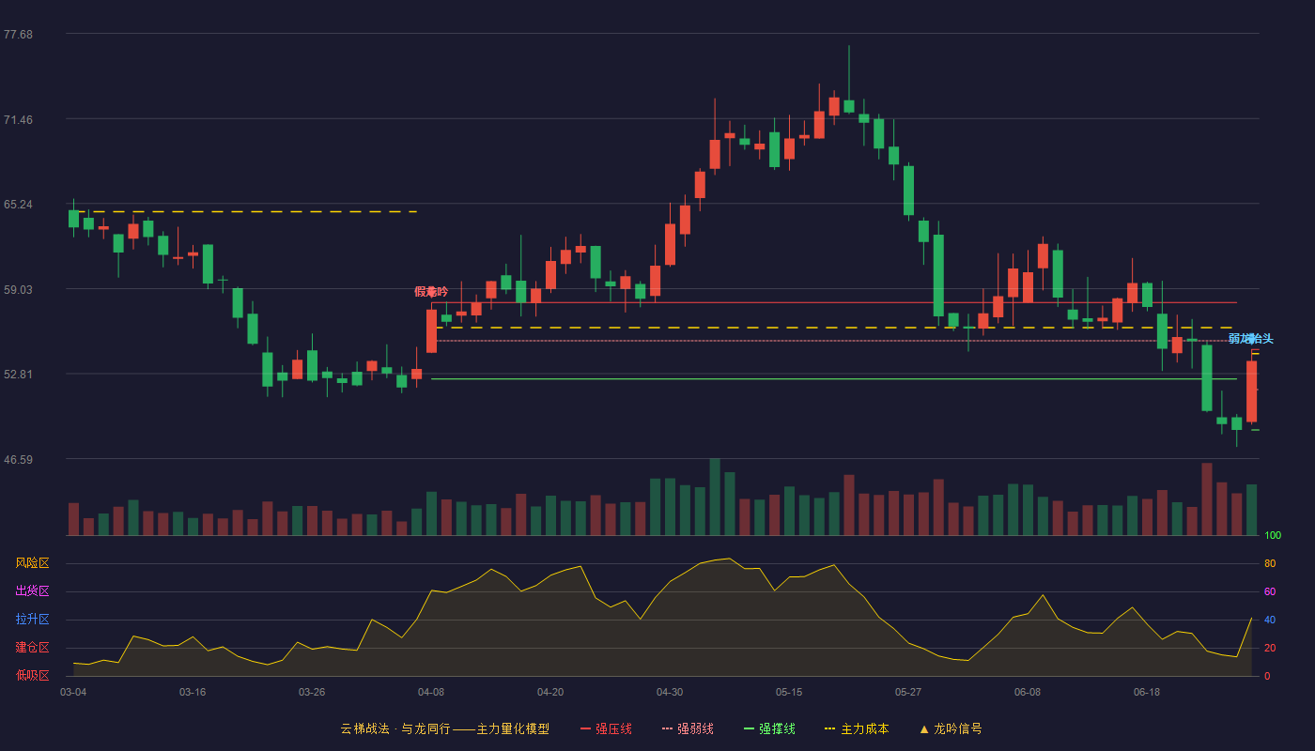Click the 04-30 date axis label

tap(670, 692)
